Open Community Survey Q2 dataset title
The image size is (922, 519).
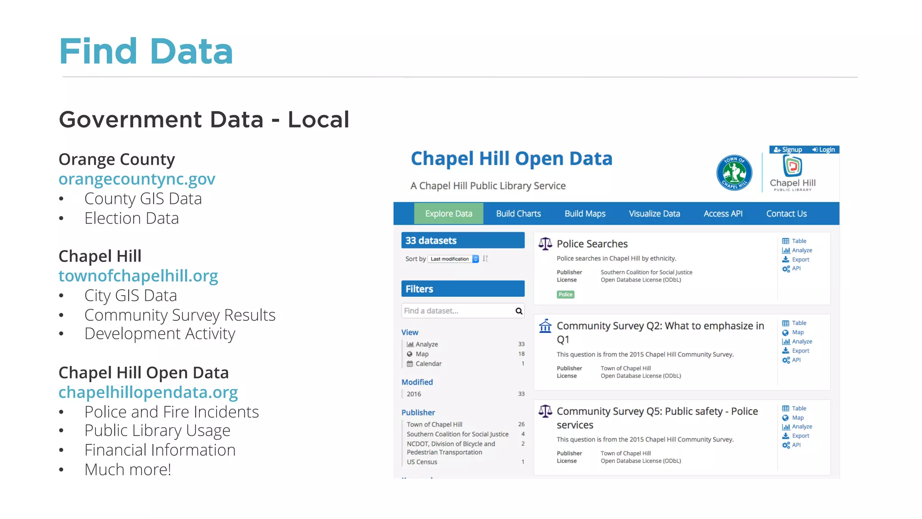(x=660, y=332)
